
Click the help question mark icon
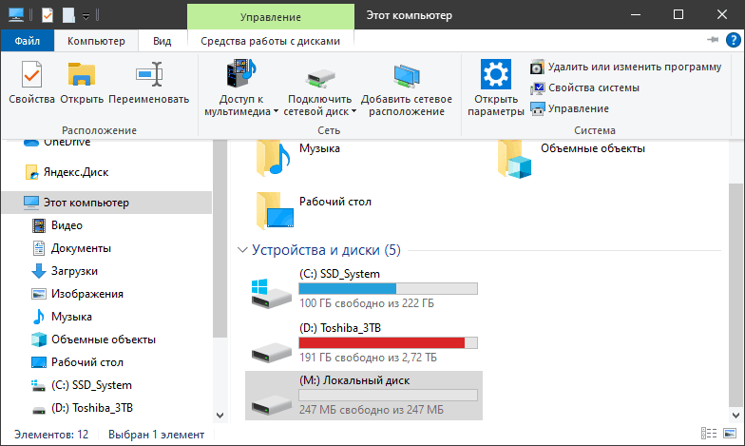click(732, 41)
